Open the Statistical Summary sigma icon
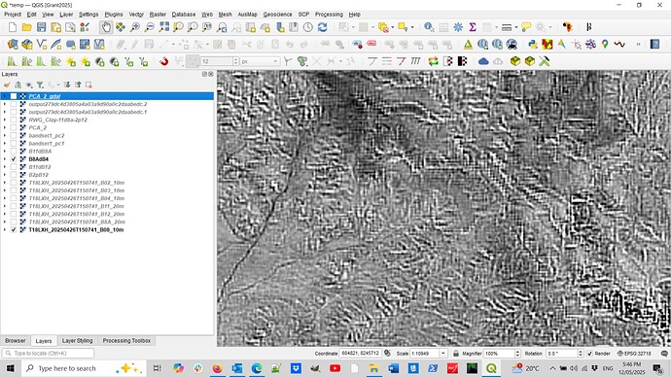 click(x=473, y=27)
